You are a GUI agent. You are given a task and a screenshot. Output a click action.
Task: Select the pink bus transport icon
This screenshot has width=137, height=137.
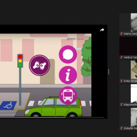(x=68, y=96)
